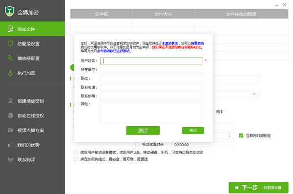Select 自动在线授权 sidebar entry

pos(32,116)
